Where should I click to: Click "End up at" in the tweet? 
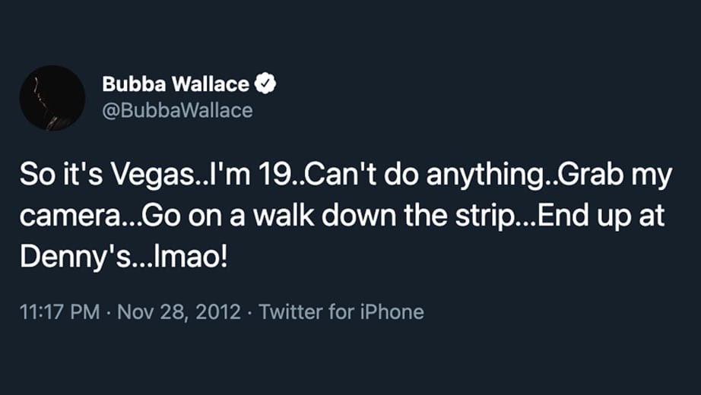tap(612, 216)
